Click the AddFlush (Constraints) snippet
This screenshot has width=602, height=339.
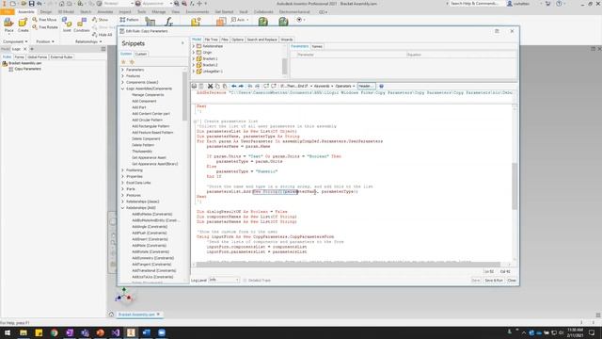coord(150,233)
